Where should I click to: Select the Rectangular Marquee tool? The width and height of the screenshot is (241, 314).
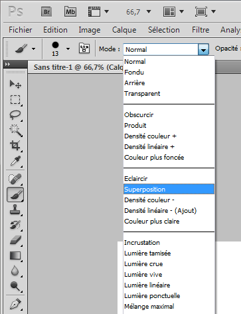click(15, 100)
